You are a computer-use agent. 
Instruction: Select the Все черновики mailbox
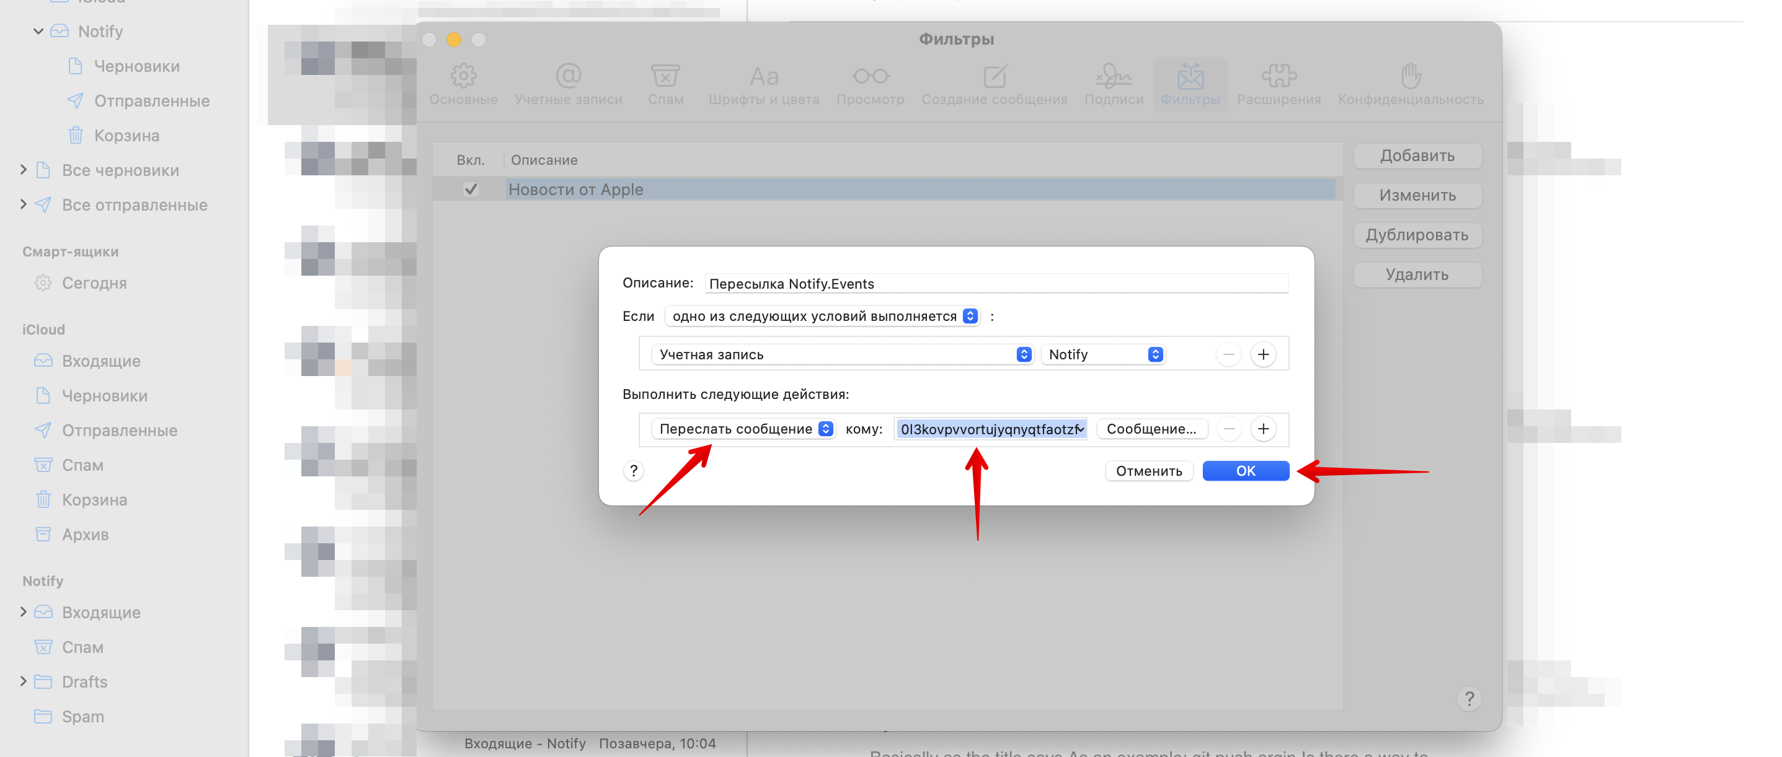coord(120,170)
